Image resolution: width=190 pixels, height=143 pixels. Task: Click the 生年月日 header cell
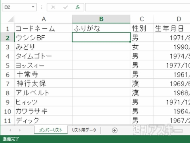point(172,28)
